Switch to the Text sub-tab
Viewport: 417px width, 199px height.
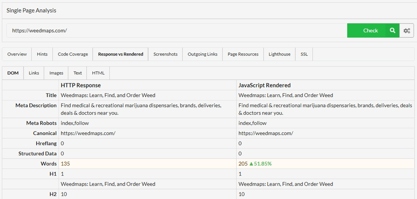(78, 73)
